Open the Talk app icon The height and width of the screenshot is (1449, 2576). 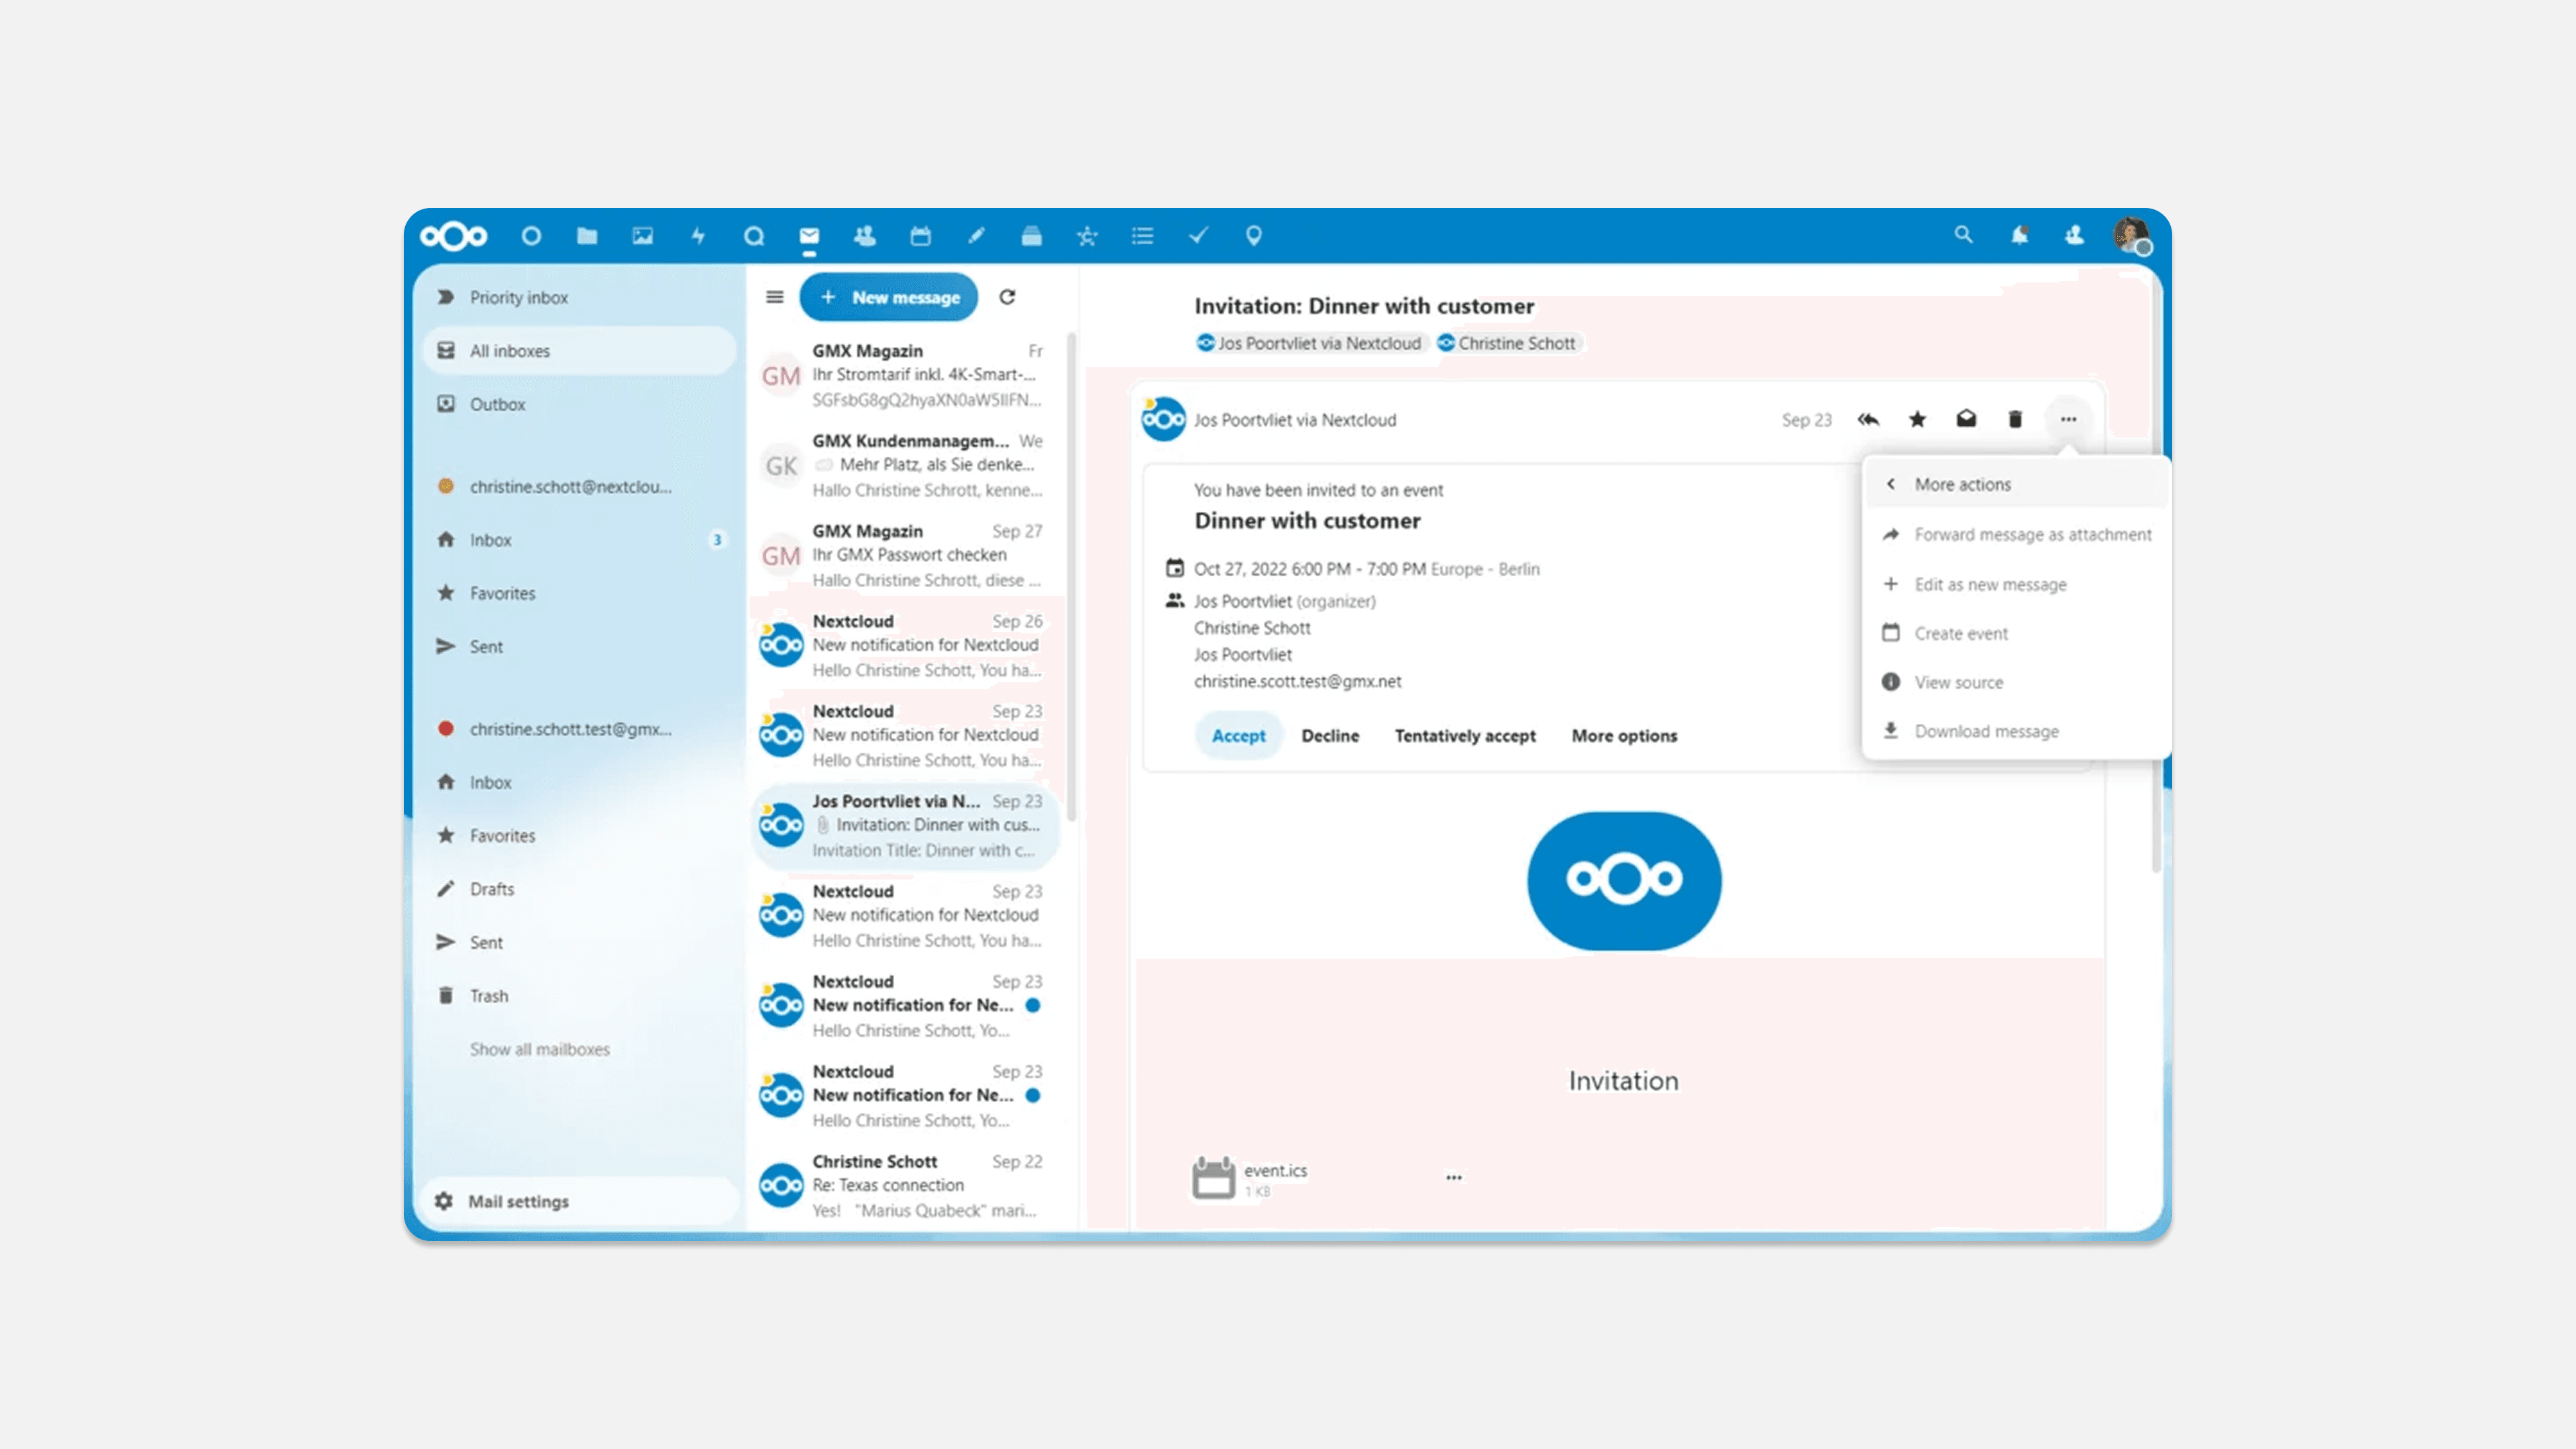click(x=754, y=236)
